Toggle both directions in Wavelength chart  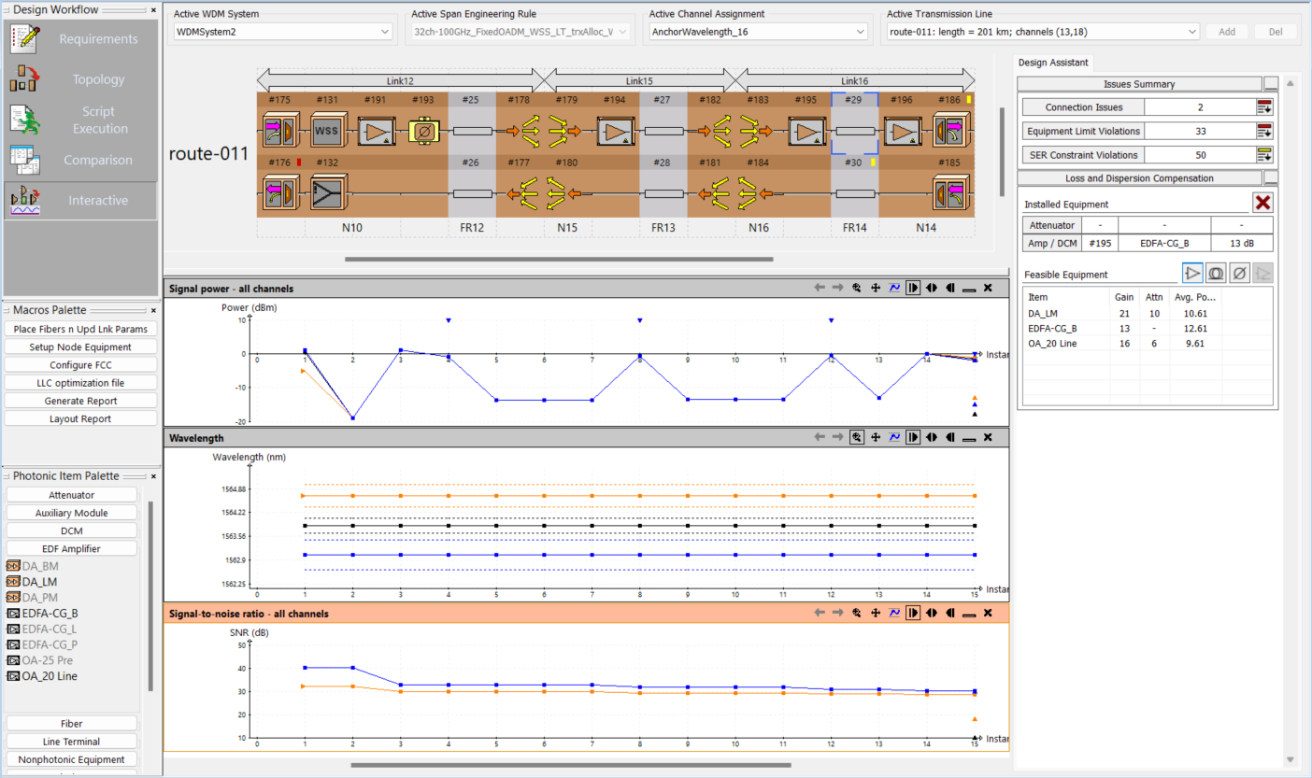tap(932, 437)
